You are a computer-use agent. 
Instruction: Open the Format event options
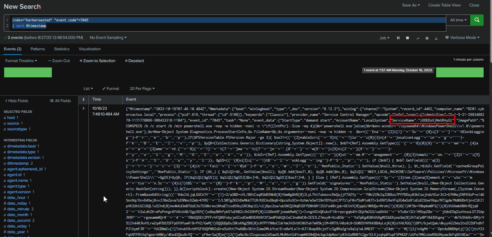tap(111, 88)
